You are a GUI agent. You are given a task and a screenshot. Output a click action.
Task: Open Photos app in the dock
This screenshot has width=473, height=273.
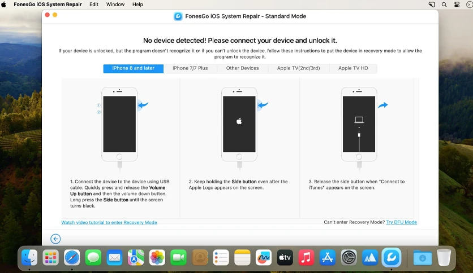coord(157,258)
